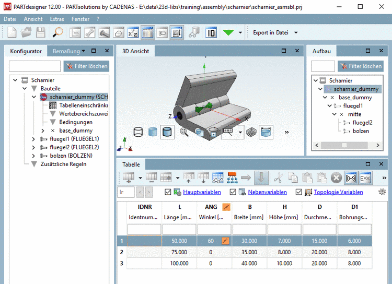
Task: Expand the bolzen (BOLZEN) tree node
Action: (x=33, y=156)
